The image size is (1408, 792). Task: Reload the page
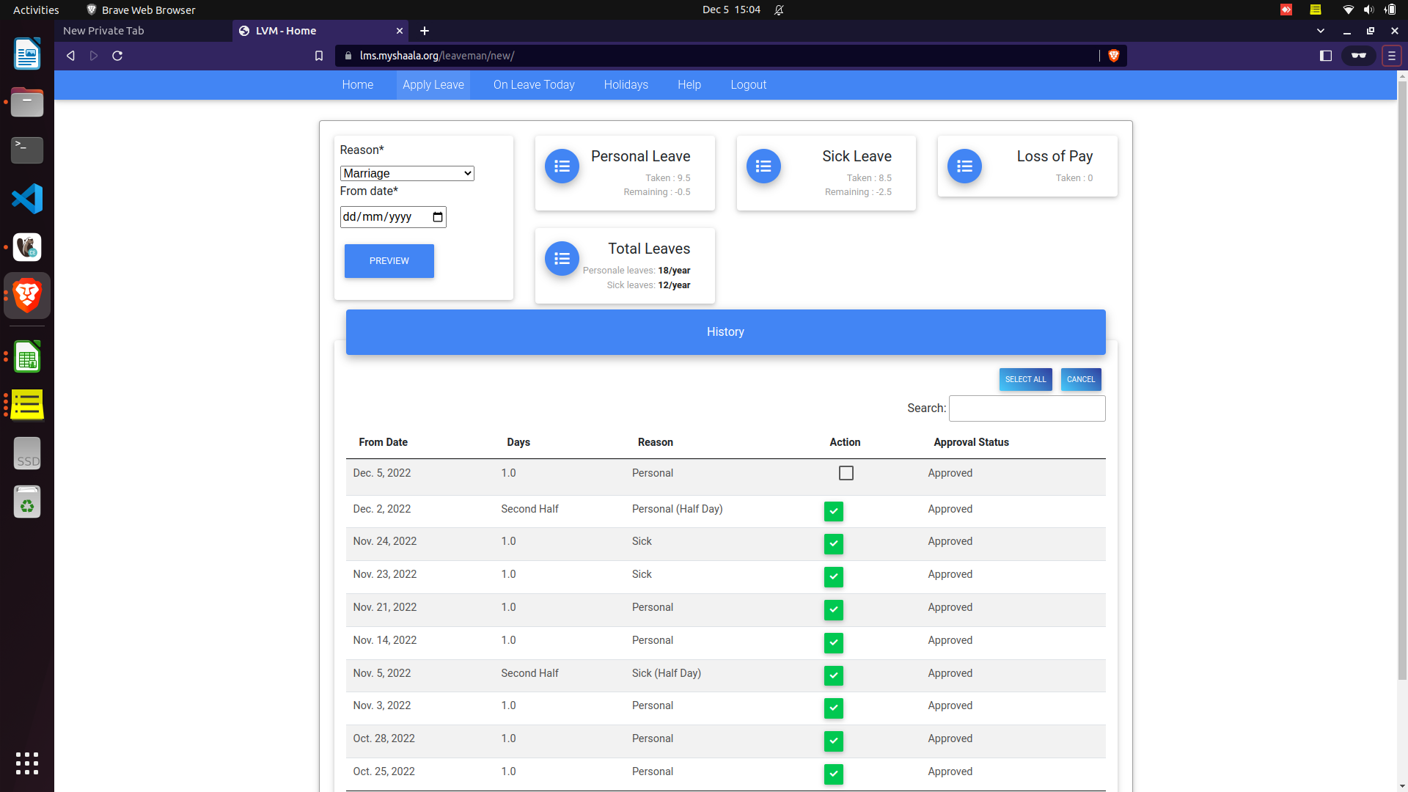(117, 56)
